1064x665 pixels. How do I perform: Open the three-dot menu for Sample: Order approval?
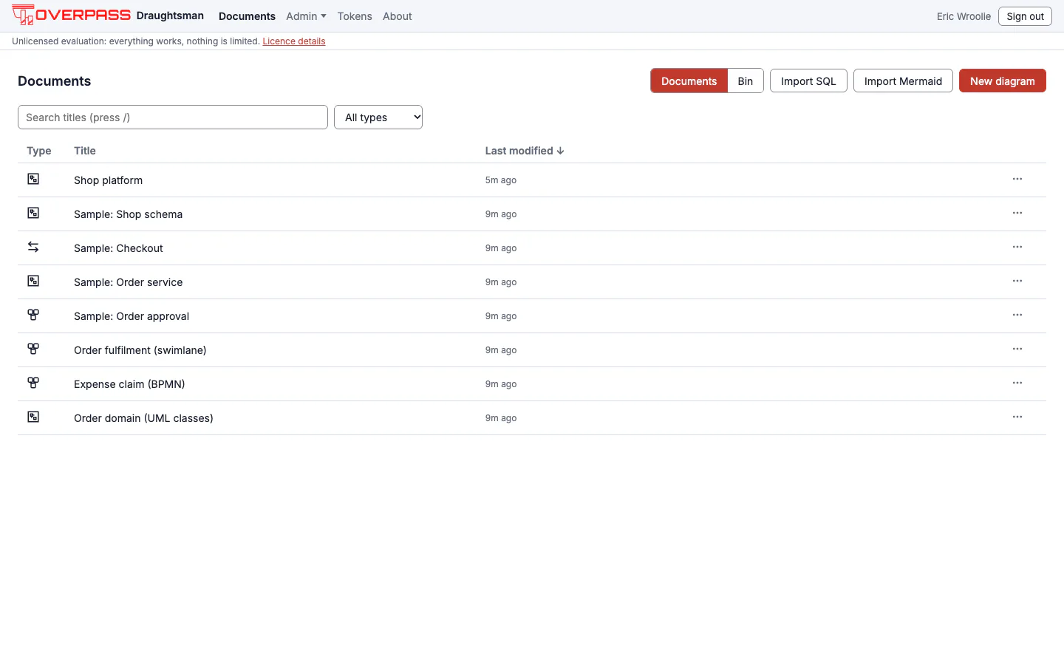(1017, 315)
